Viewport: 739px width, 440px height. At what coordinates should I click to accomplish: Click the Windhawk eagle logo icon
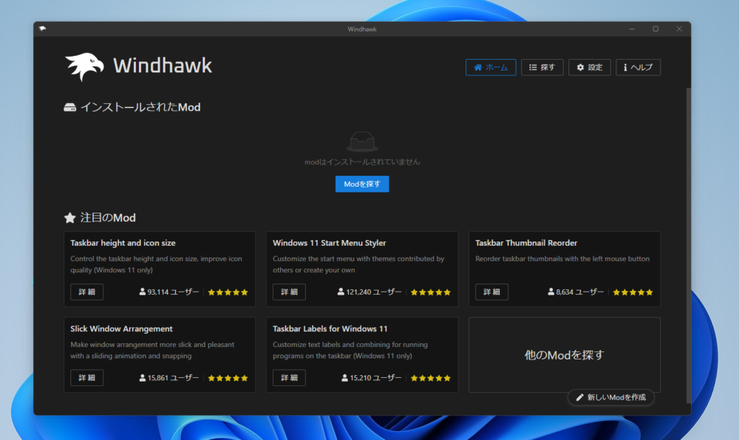(x=84, y=66)
